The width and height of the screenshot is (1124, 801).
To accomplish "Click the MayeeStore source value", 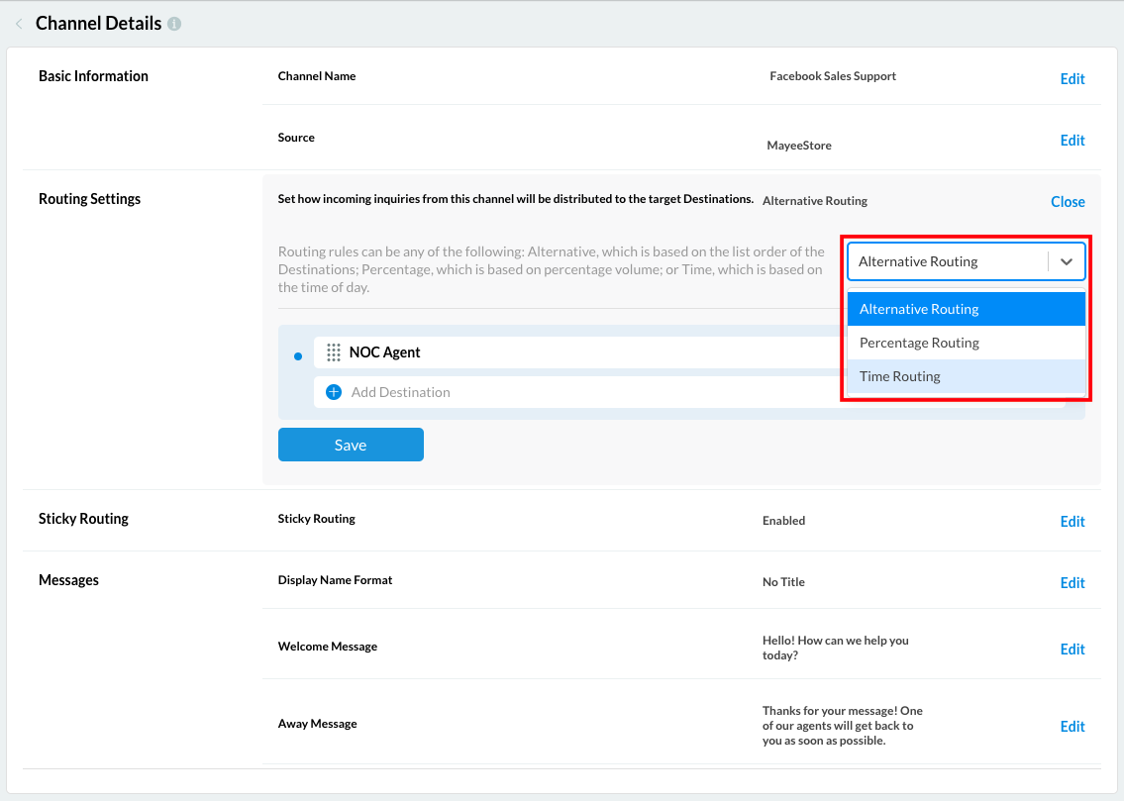I will click(x=798, y=146).
